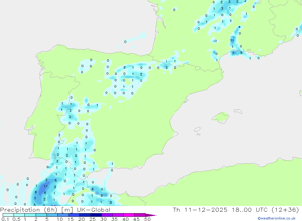Select the 0.5–1 light cyan legend swatch
302x221 pixels.
click(19, 215)
